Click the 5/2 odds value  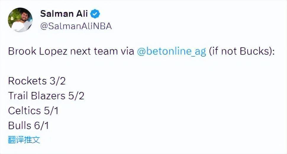76,96
